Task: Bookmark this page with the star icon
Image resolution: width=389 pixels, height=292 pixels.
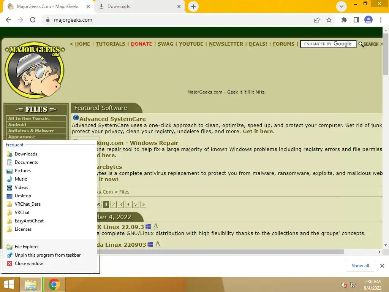Action: point(329,20)
